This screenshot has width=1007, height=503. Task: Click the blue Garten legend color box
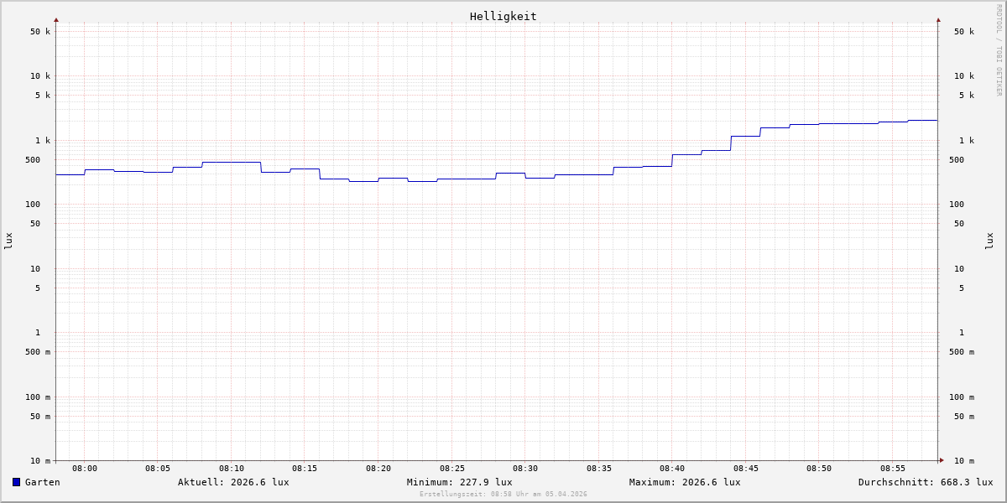[16, 482]
